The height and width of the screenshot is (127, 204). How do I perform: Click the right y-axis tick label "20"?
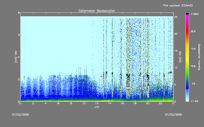176,34
